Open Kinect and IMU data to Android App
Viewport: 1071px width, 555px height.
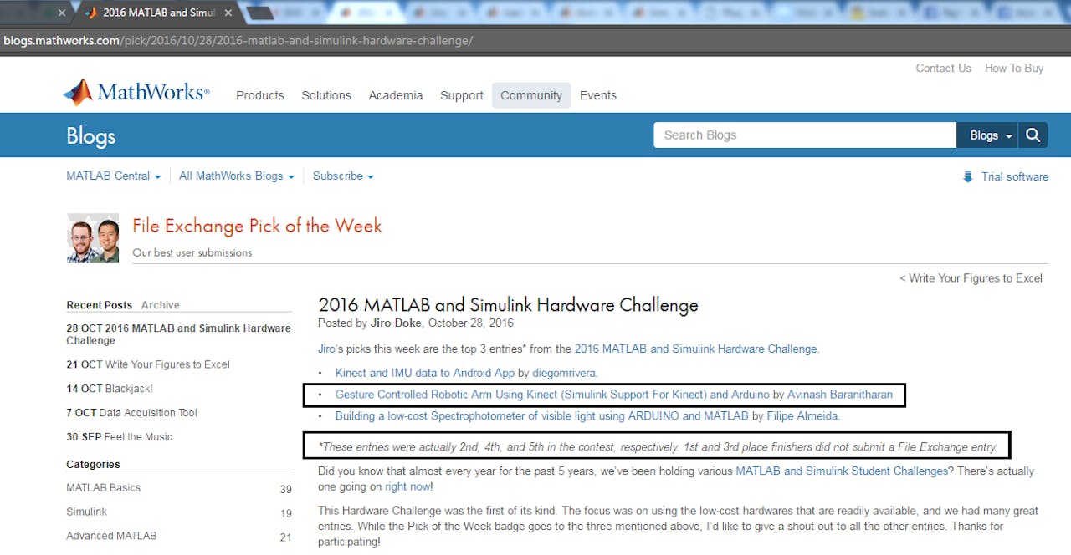[424, 373]
